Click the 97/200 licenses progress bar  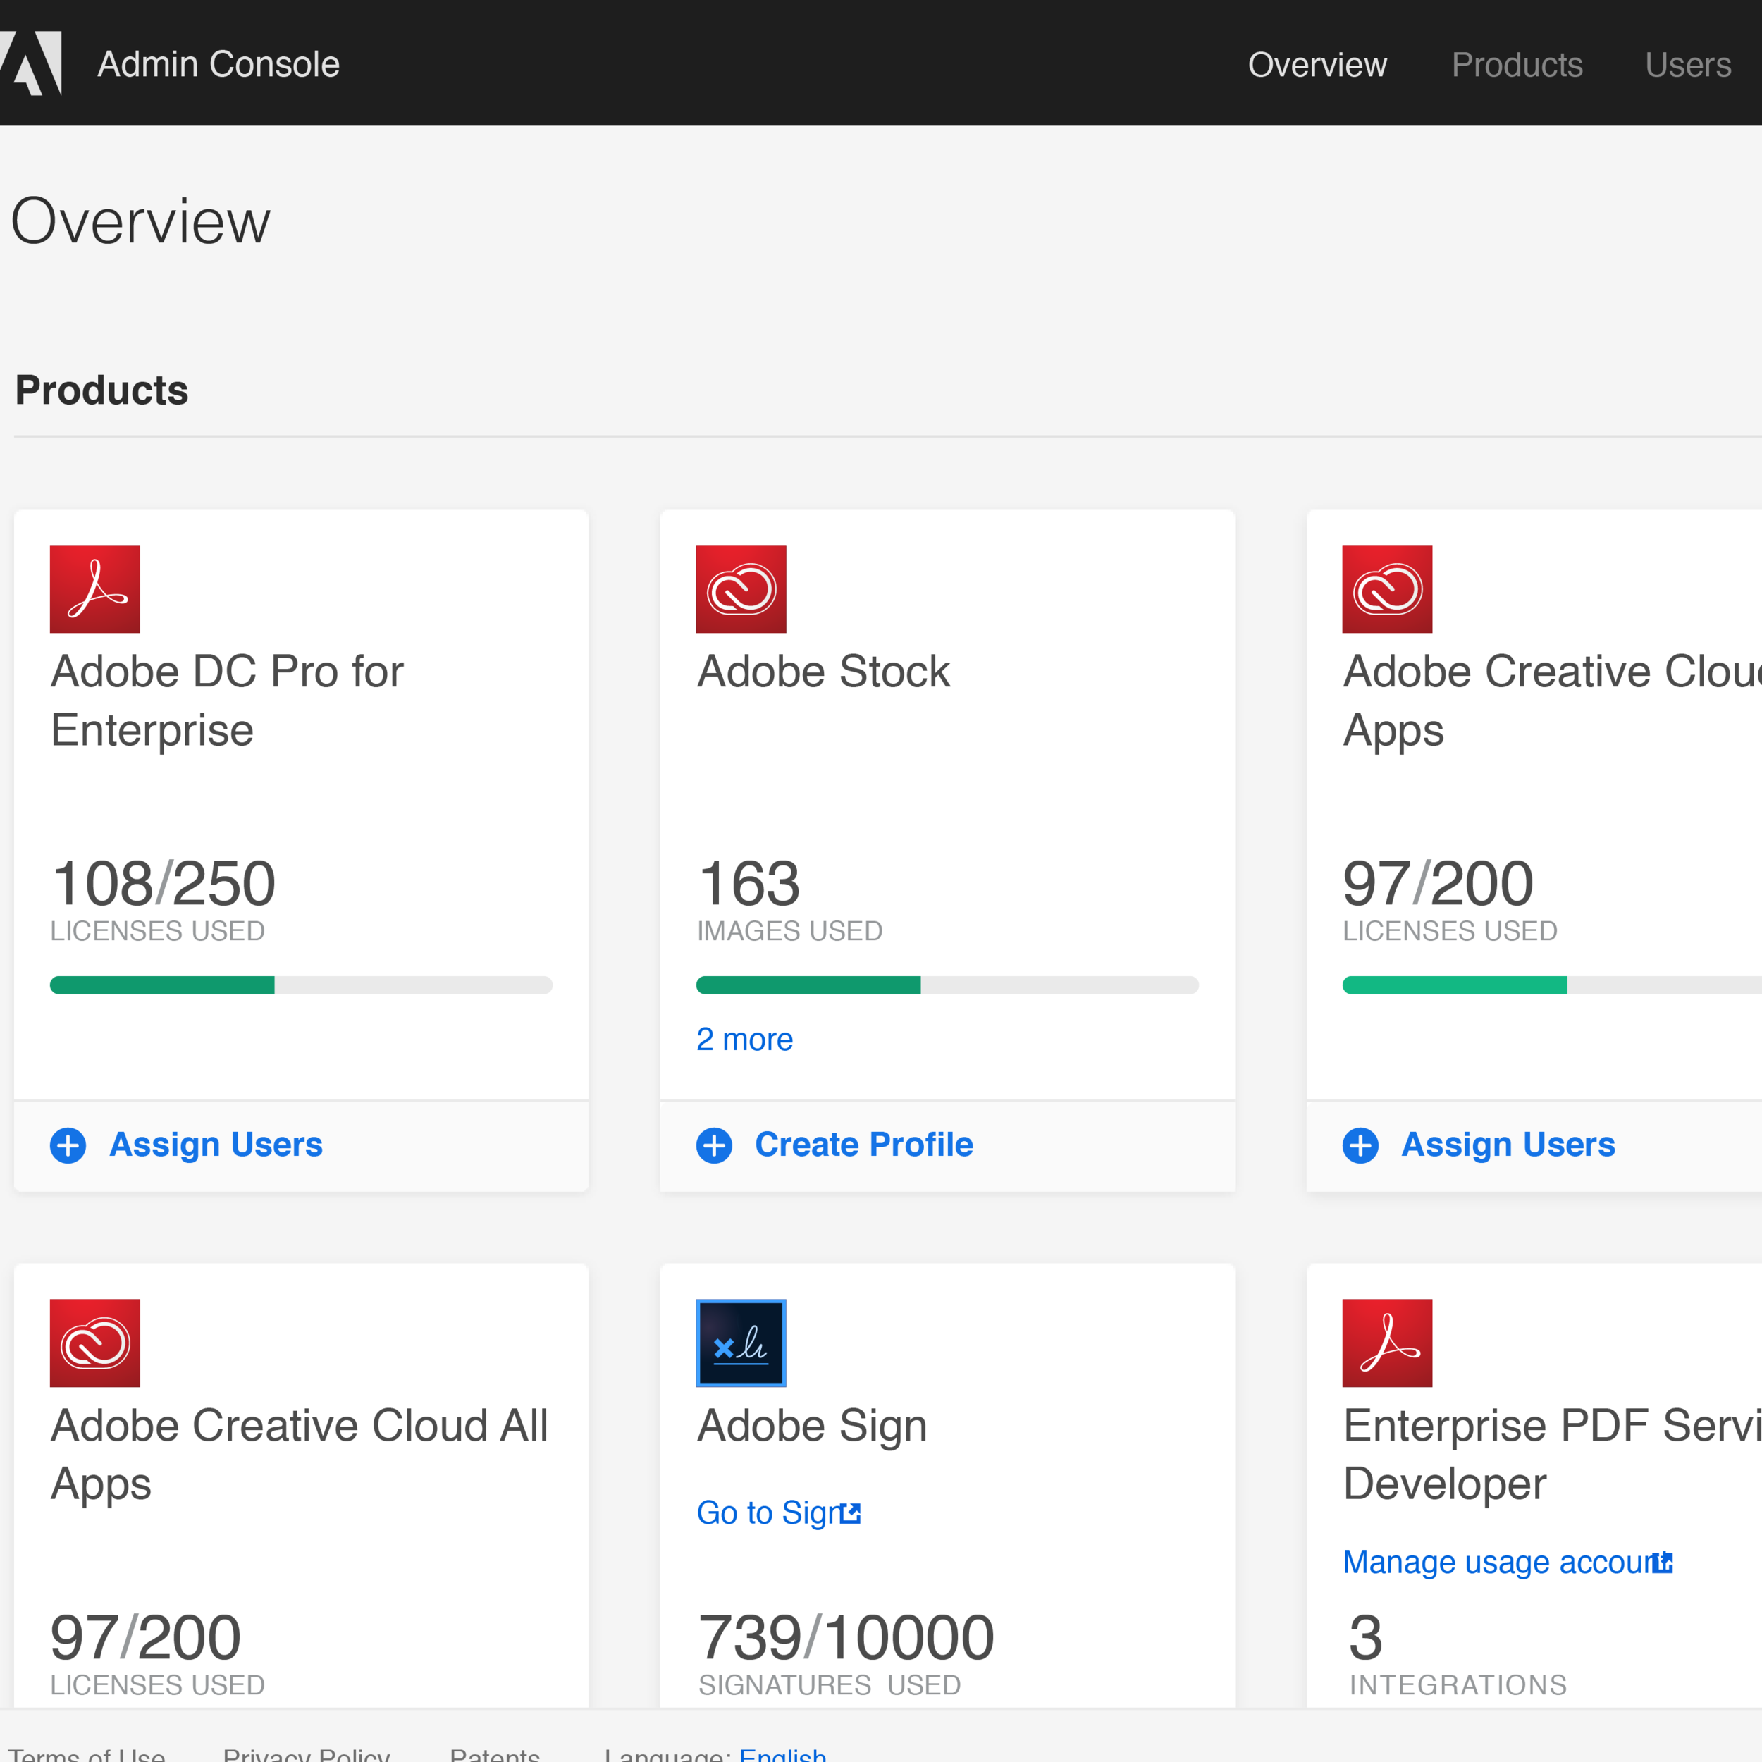pyautogui.click(x=1551, y=985)
